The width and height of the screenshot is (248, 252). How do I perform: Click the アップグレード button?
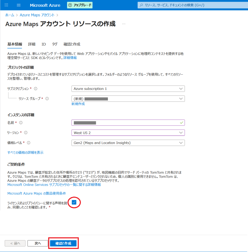[80, 5]
